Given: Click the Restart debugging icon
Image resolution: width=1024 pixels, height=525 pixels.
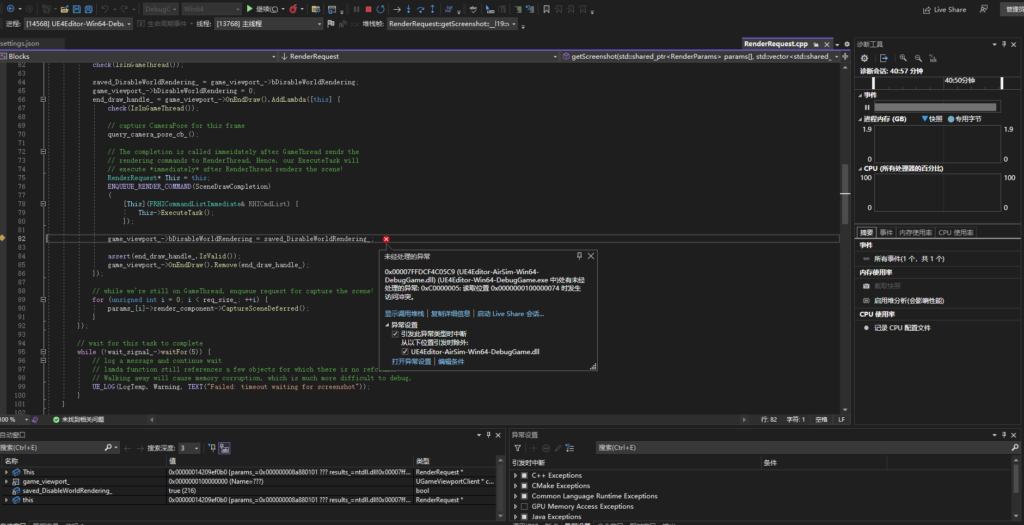Looking at the screenshot, I should coord(381,9).
